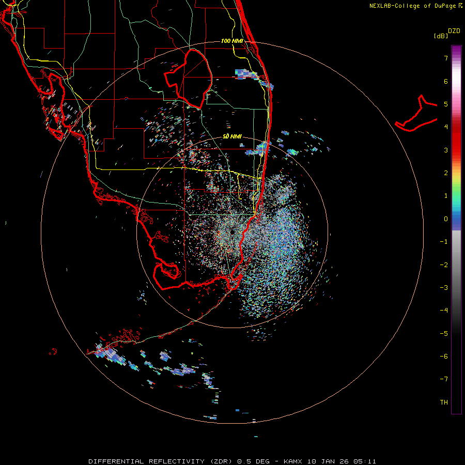Click the '100 NMI' range ring label
The height and width of the screenshot is (465, 465).
tap(232, 41)
